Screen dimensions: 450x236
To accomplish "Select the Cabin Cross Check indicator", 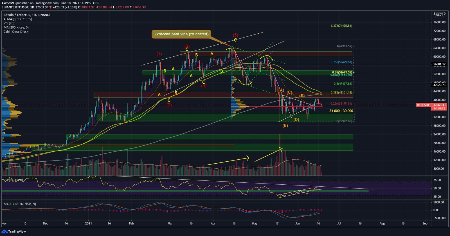I will [x=16, y=32].
